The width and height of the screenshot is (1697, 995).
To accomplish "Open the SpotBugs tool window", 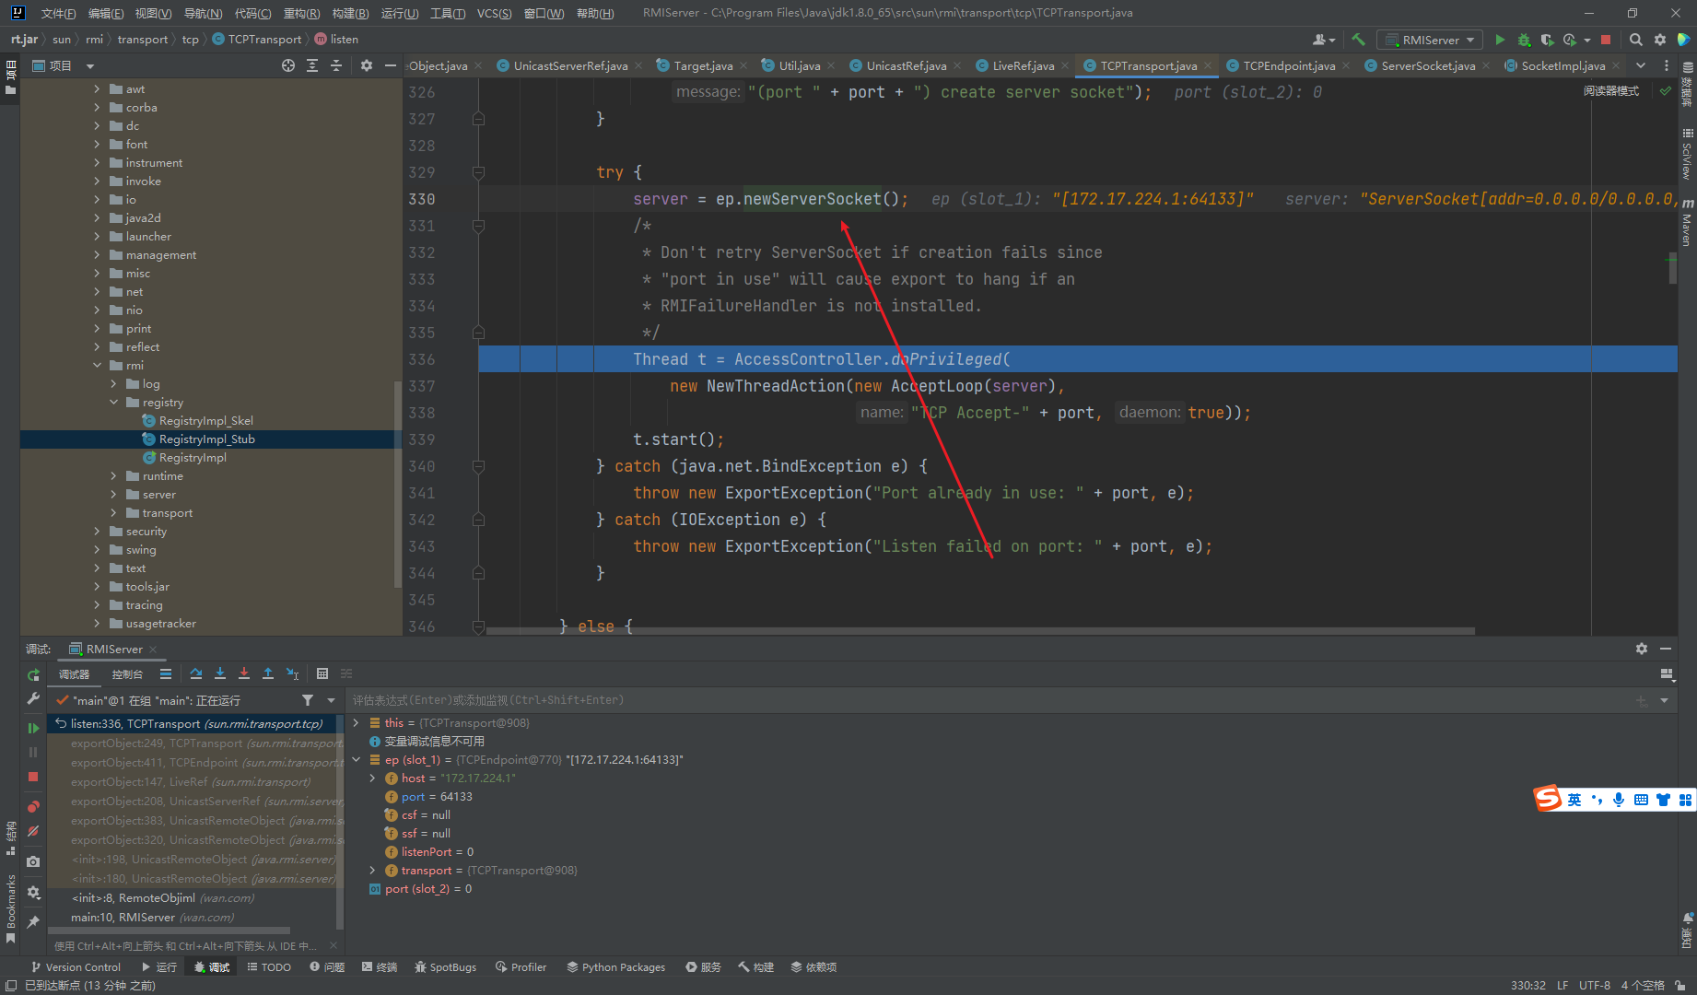I will click(446, 967).
